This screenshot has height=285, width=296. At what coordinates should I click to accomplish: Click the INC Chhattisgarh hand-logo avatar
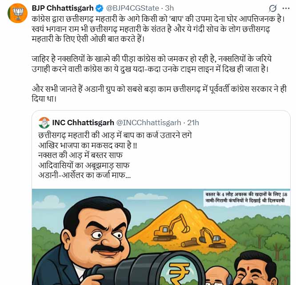[44, 123]
